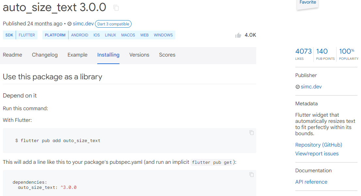The image size is (361, 196).
Task: Click the View/report issues link
Action: coord(317,154)
